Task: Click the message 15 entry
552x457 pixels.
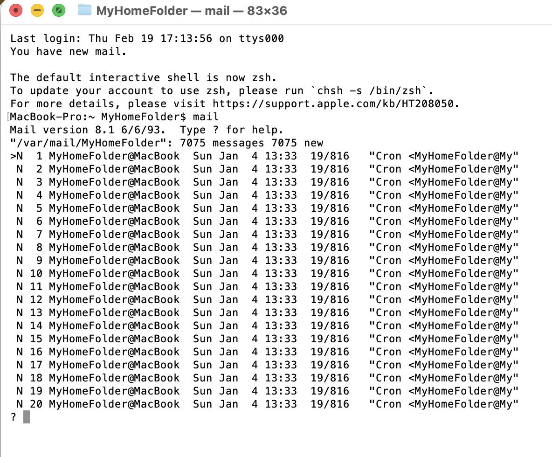Action: [x=264, y=339]
